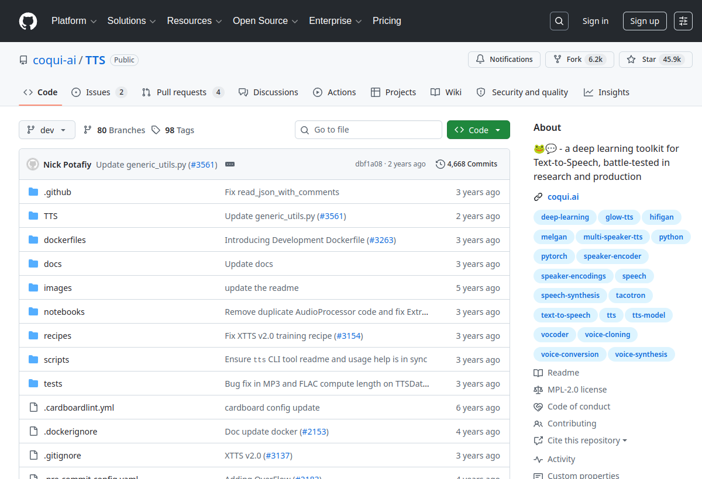
Task: Open 'Fix read_json_with_comments' commit message
Action: [x=282, y=192]
